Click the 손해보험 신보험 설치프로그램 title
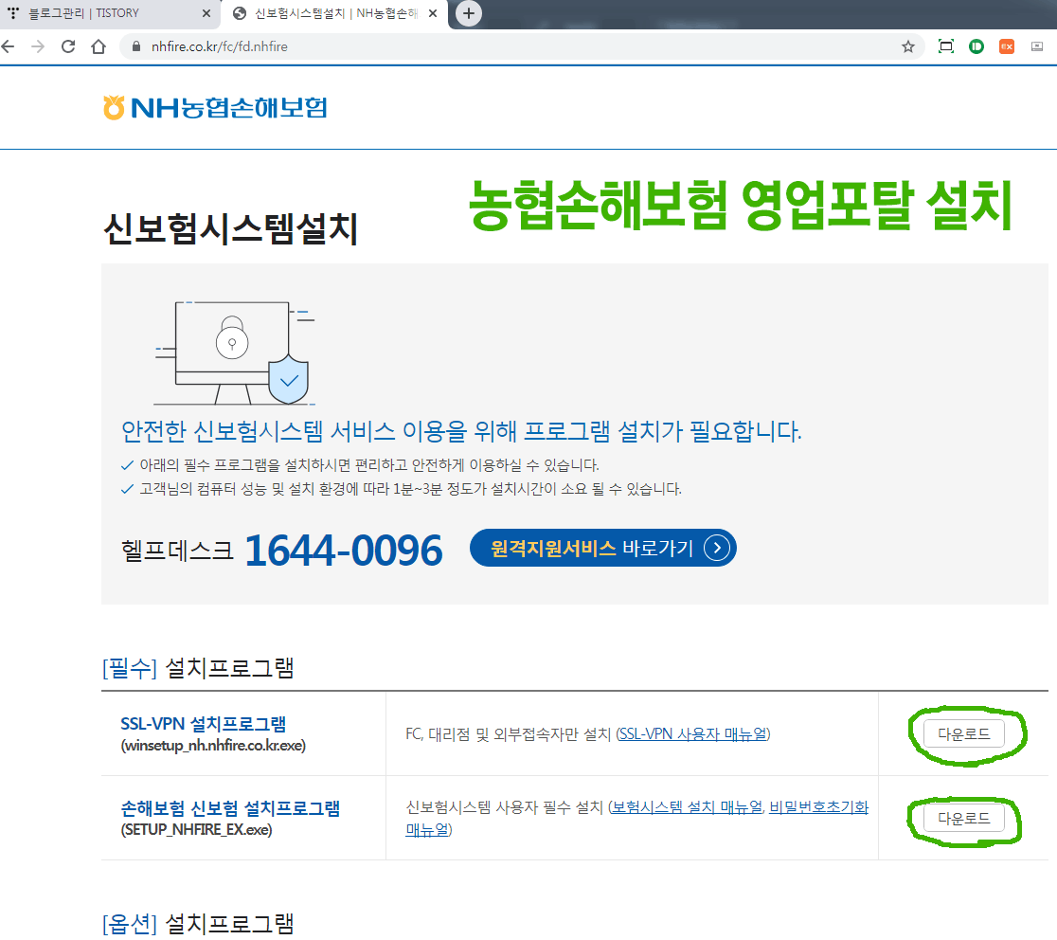Image resolution: width=1057 pixels, height=940 pixels. pyautogui.click(x=230, y=808)
